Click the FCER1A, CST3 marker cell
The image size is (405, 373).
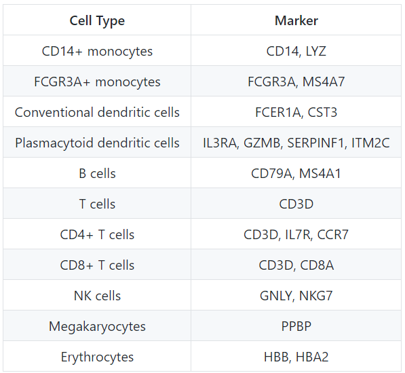coord(296,112)
